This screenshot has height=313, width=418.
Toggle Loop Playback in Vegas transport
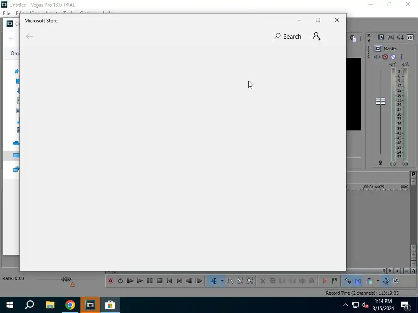(120, 281)
